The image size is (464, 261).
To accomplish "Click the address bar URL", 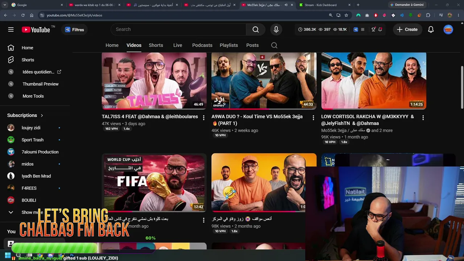I will point(74,15).
